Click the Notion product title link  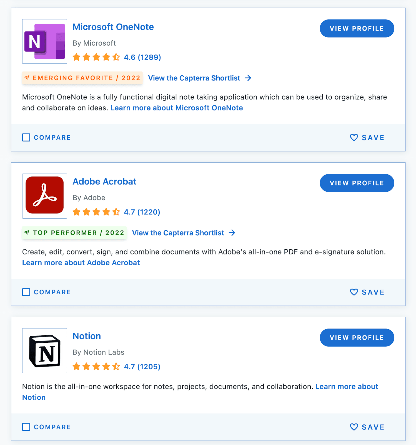pos(87,336)
